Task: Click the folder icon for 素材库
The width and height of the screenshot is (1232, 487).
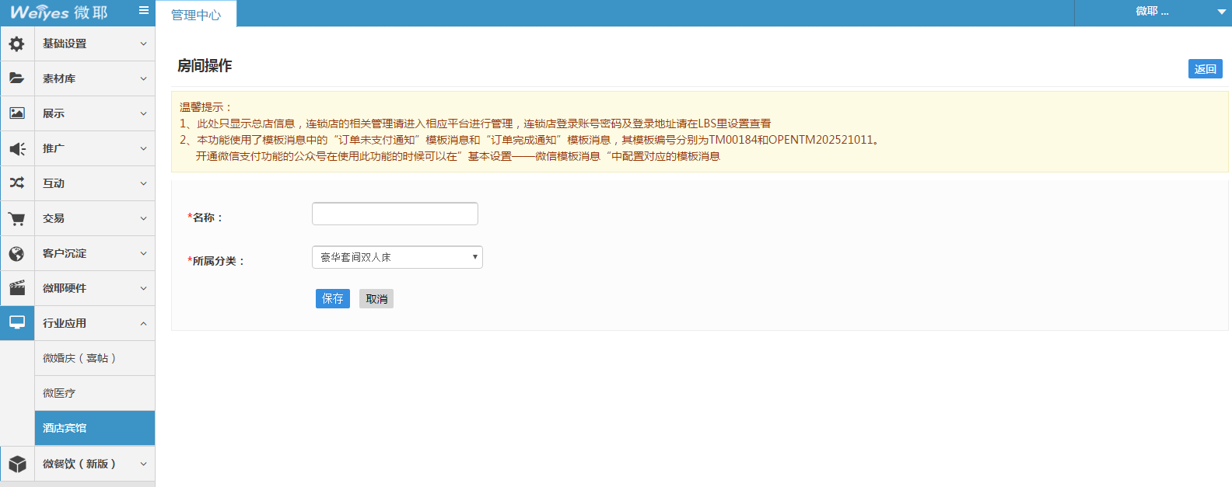Action: click(16, 78)
